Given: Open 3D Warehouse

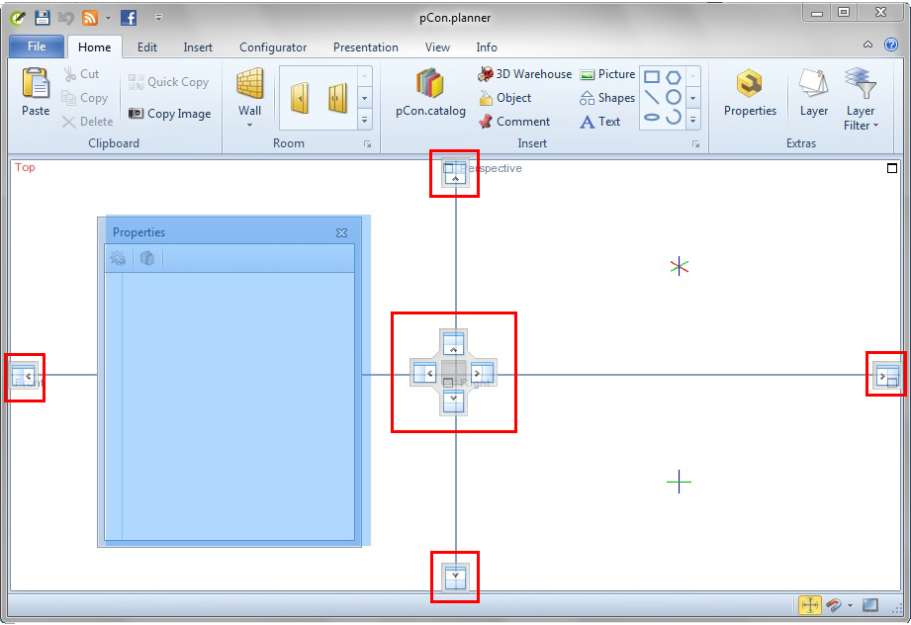Looking at the screenshot, I should [524, 74].
